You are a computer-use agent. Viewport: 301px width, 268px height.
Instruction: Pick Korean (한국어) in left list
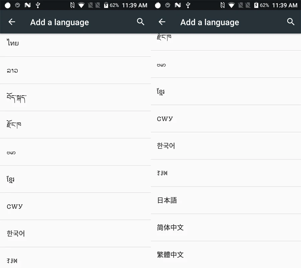(75, 234)
